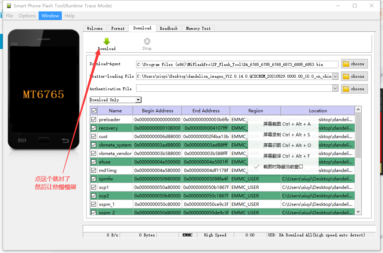Click the Authentication File input field
Viewport: 383px width, 253px height.
click(x=234, y=88)
